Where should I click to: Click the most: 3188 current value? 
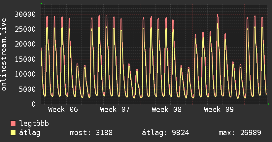[91, 133]
